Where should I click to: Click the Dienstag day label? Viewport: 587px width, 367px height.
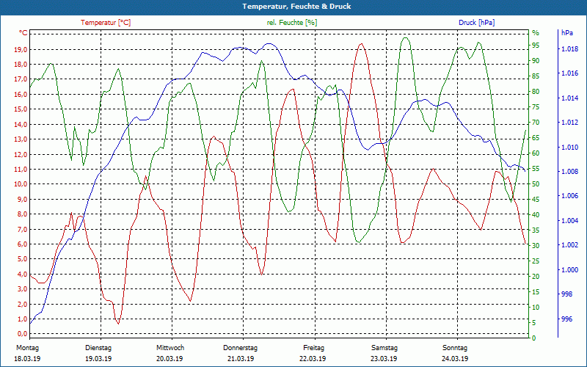98,348
